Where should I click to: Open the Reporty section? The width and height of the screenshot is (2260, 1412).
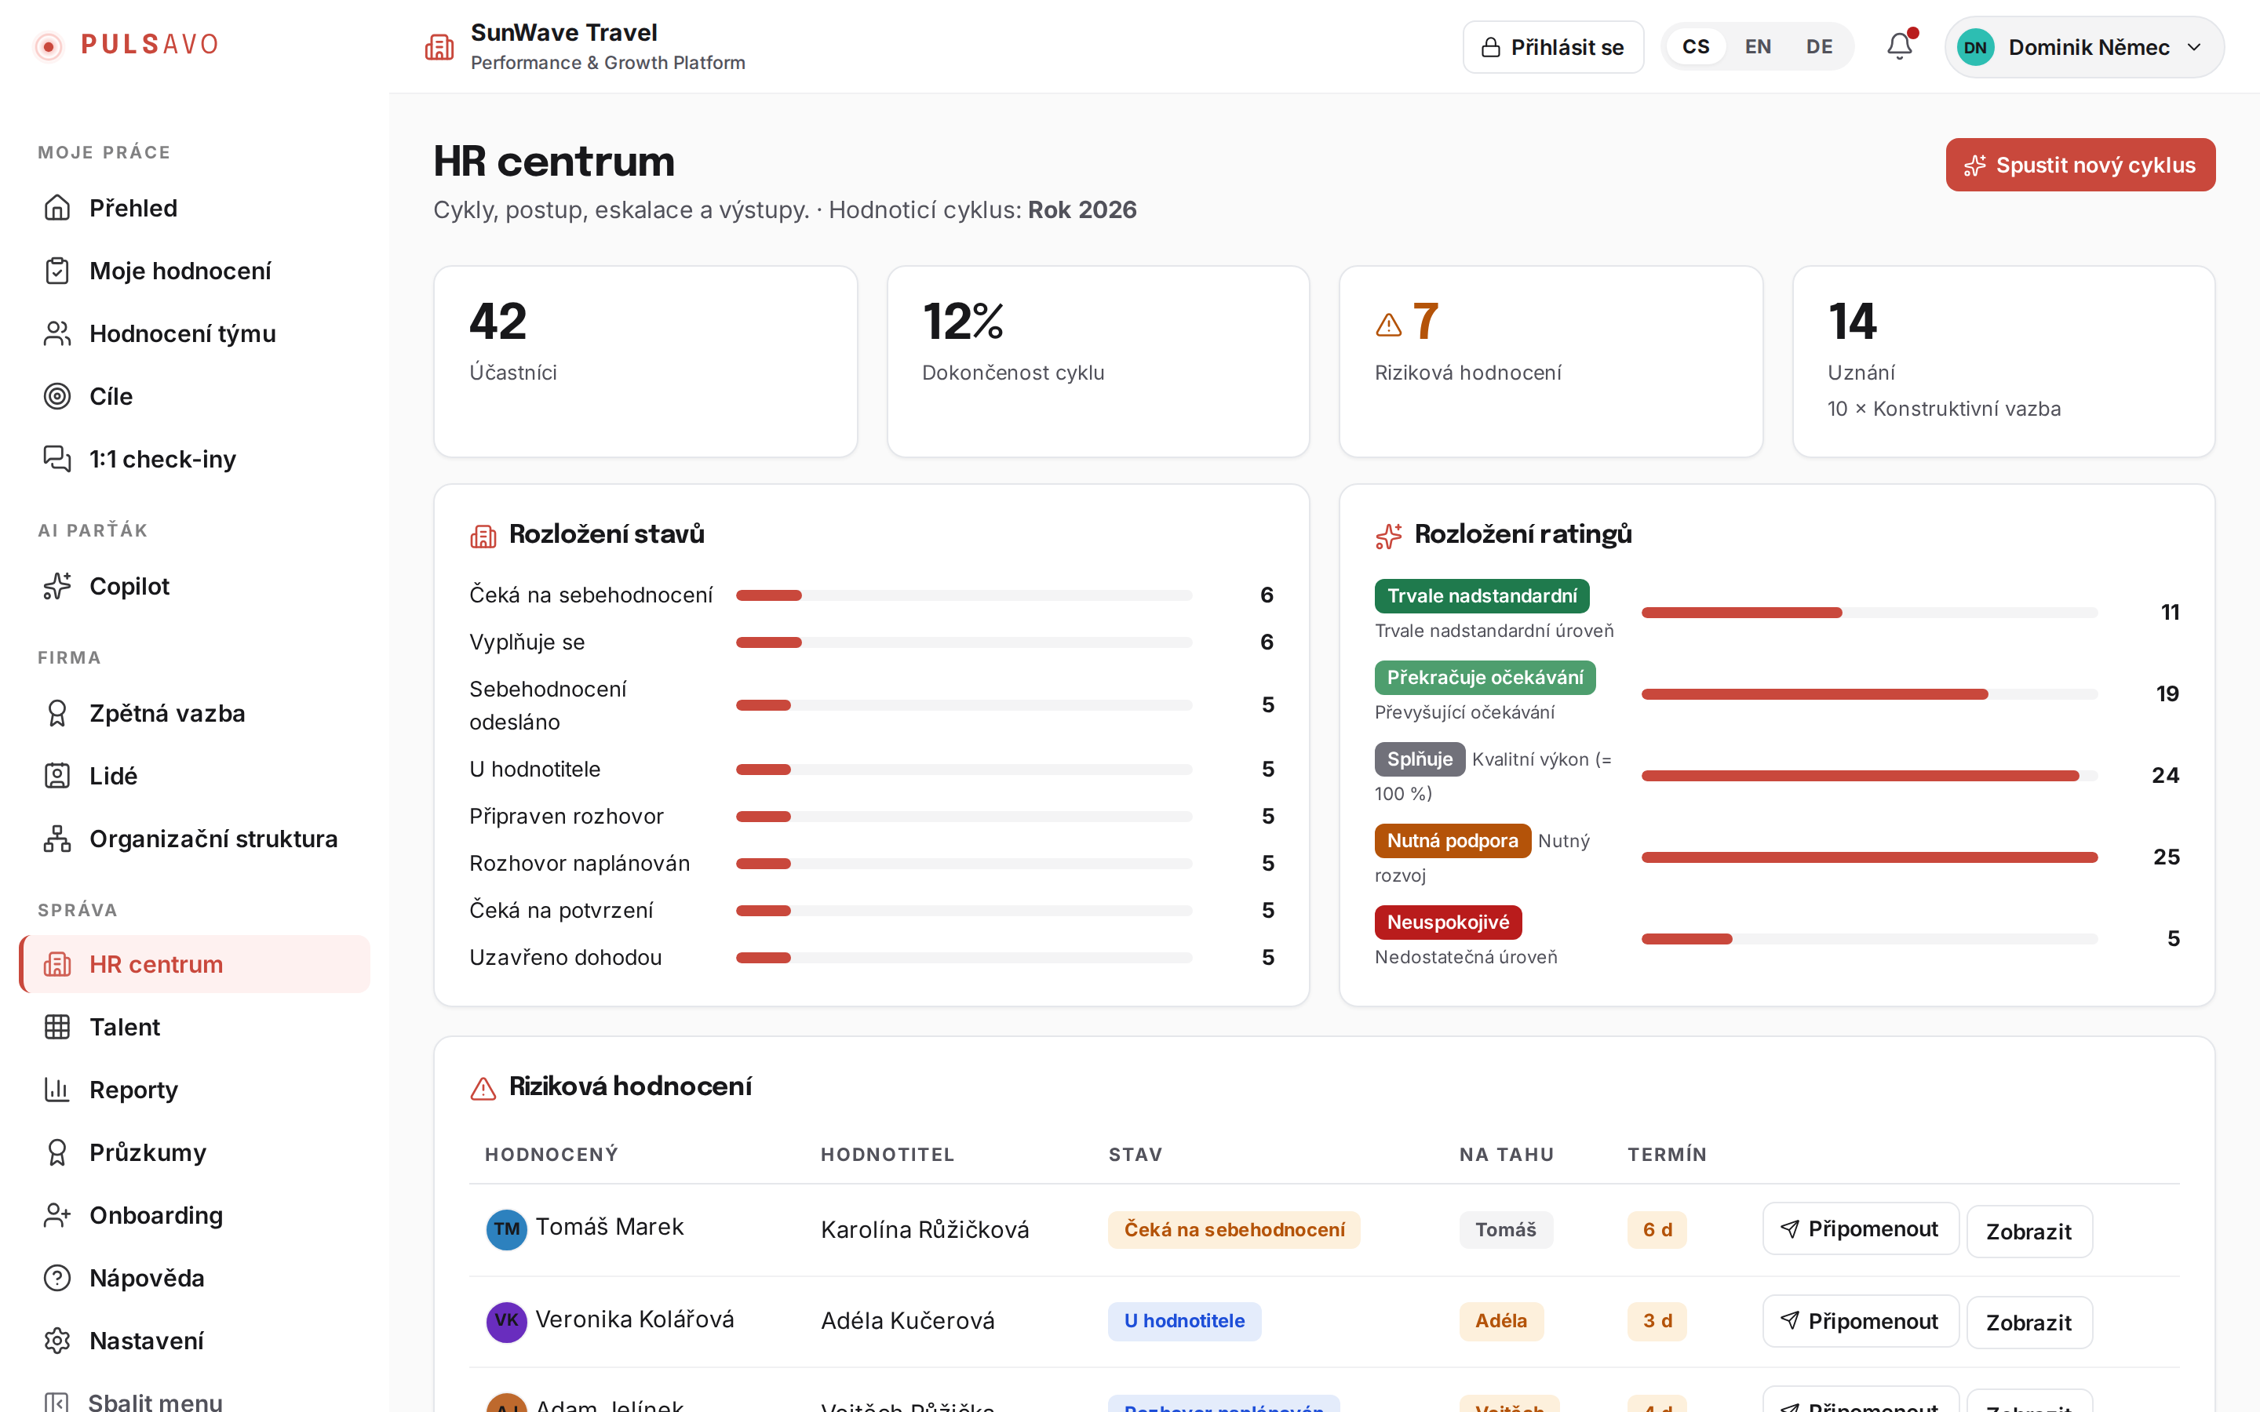coord(195,1089)
